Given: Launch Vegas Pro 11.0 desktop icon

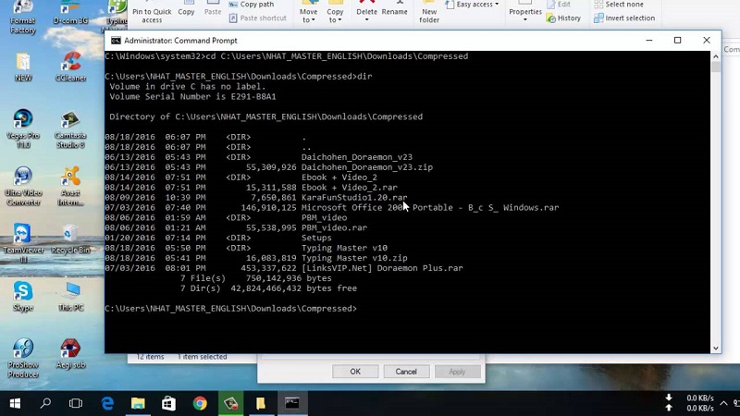Looking at the screenshot, I should [23, 128].
